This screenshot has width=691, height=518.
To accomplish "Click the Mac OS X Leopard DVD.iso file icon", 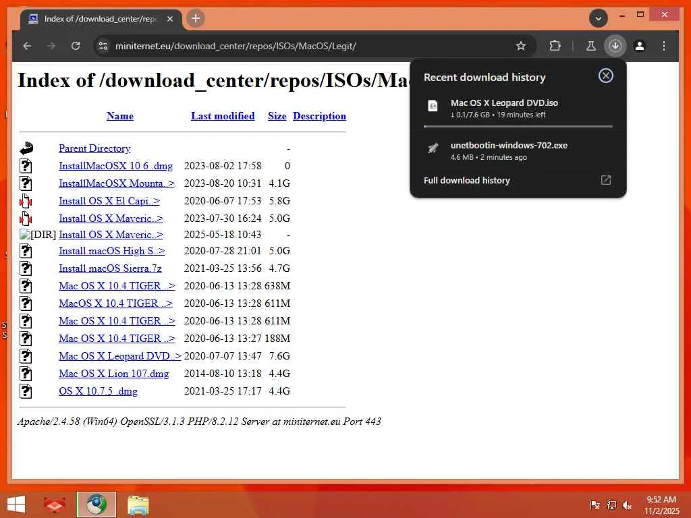I will [433, 106].
